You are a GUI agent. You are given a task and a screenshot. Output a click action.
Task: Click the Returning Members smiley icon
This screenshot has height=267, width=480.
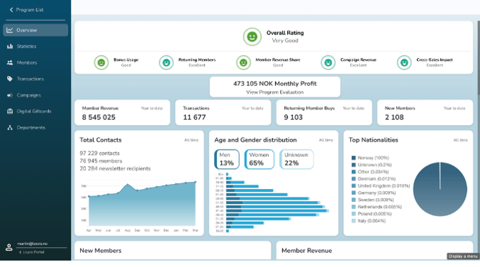click(166, 63)
